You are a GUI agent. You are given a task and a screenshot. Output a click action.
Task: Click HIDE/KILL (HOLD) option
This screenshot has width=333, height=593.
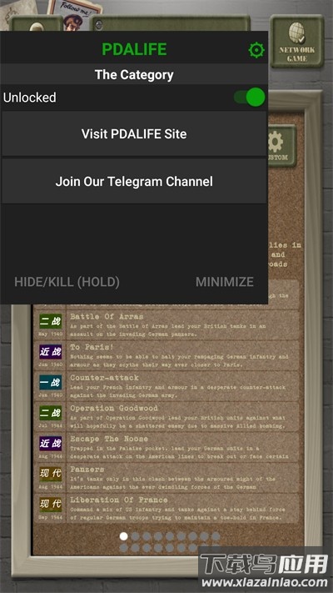[x=67, y=282]
